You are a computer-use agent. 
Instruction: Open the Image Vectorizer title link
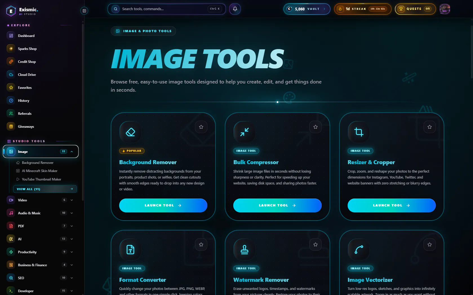pyautogui.click(x=370, y=280)
